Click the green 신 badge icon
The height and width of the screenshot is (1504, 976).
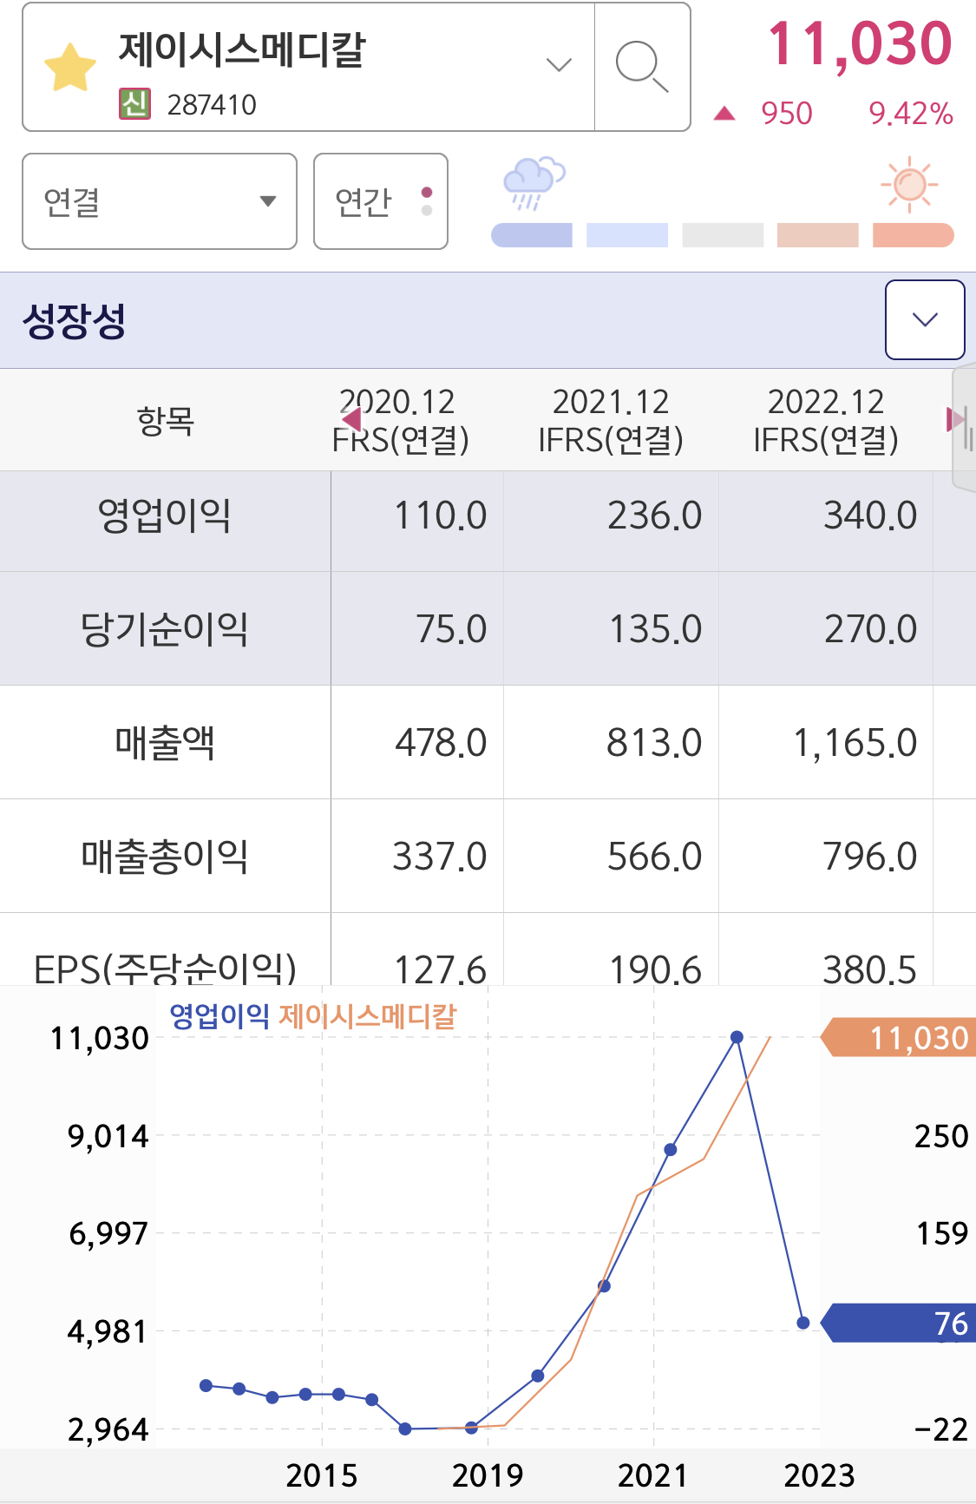[134, 104]
